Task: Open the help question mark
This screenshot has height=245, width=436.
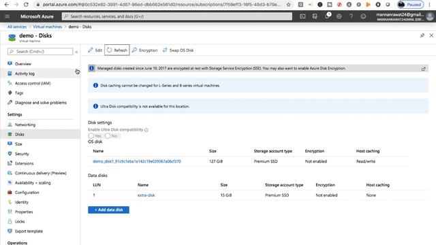Action: pyautogui.click(x=352, y=16)
